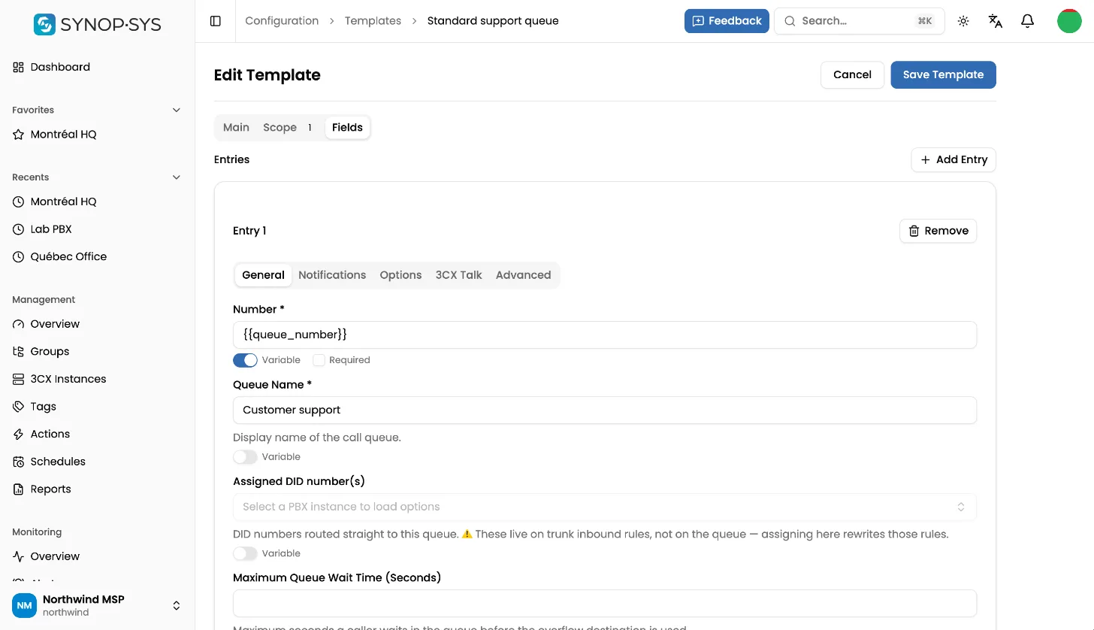This screenshot has width=1094, height=630.
Task: Focus the Search box
Action: click(x=860, y=21)
